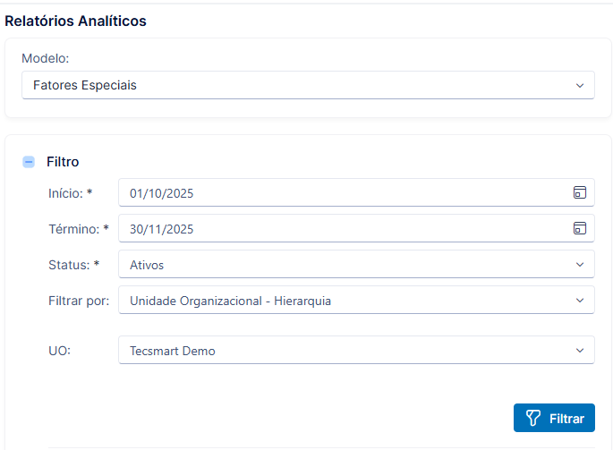Expand the Modelo dropdown chevron arrow
The height and width of the screenshot is (450, 613).
point(580,85)
